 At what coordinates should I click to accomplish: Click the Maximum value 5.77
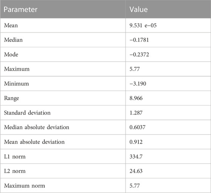coord(135,69)
